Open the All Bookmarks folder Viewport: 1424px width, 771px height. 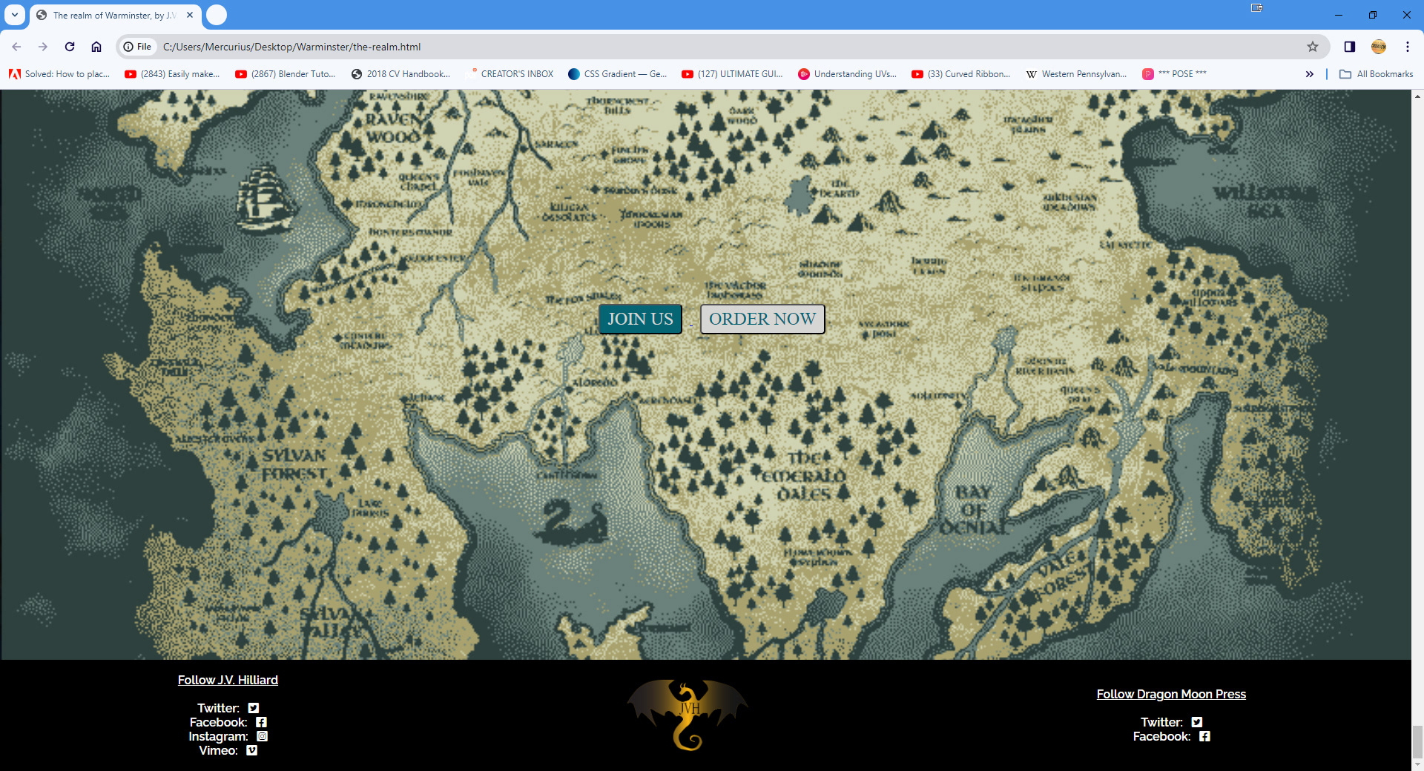click(1377, 74)
